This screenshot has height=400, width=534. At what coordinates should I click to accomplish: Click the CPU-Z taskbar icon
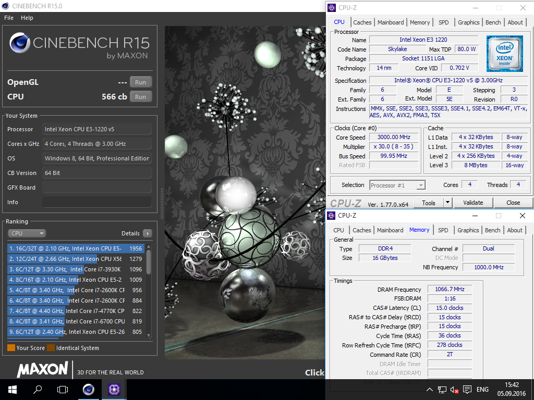coord(114,390)
